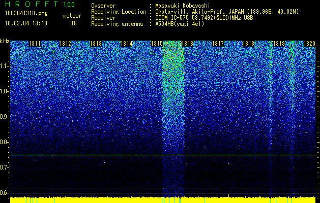The image size is (320, 203).
Task: Click the 1314 time marker
Action: [x=127, y=44]
